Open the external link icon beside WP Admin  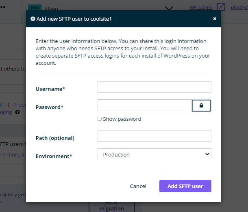tap(220, 7)
